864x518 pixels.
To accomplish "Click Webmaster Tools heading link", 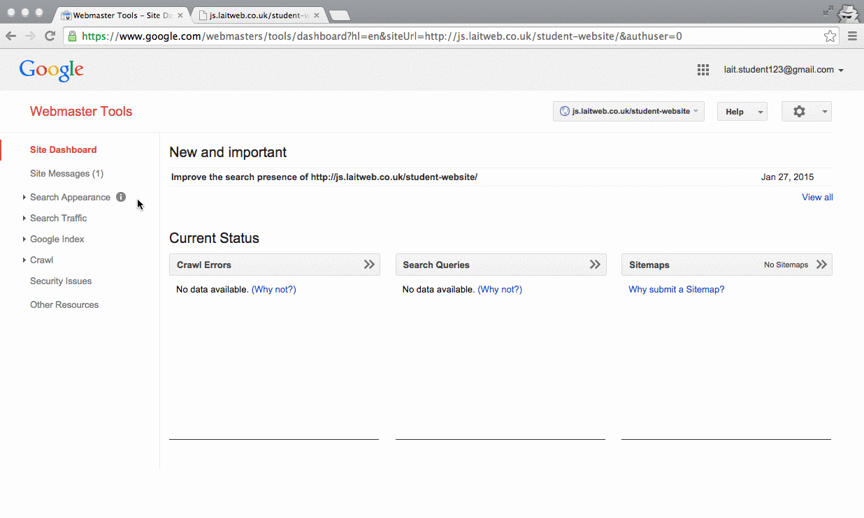I will 81,112.
